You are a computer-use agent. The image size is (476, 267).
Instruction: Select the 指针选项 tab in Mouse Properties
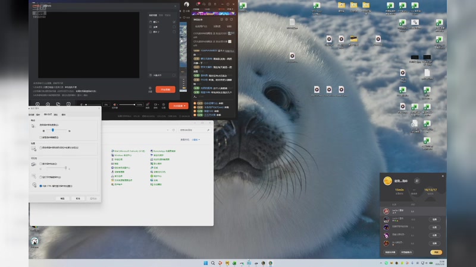pos(48,115)
